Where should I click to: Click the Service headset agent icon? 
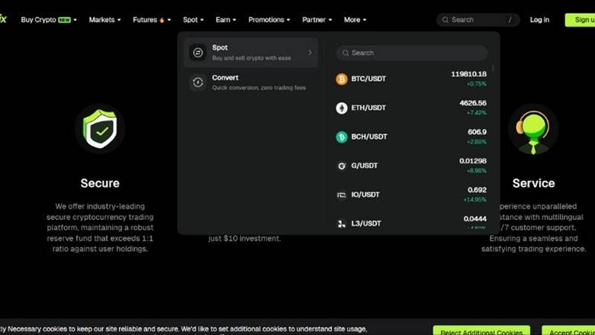[533, 129]
